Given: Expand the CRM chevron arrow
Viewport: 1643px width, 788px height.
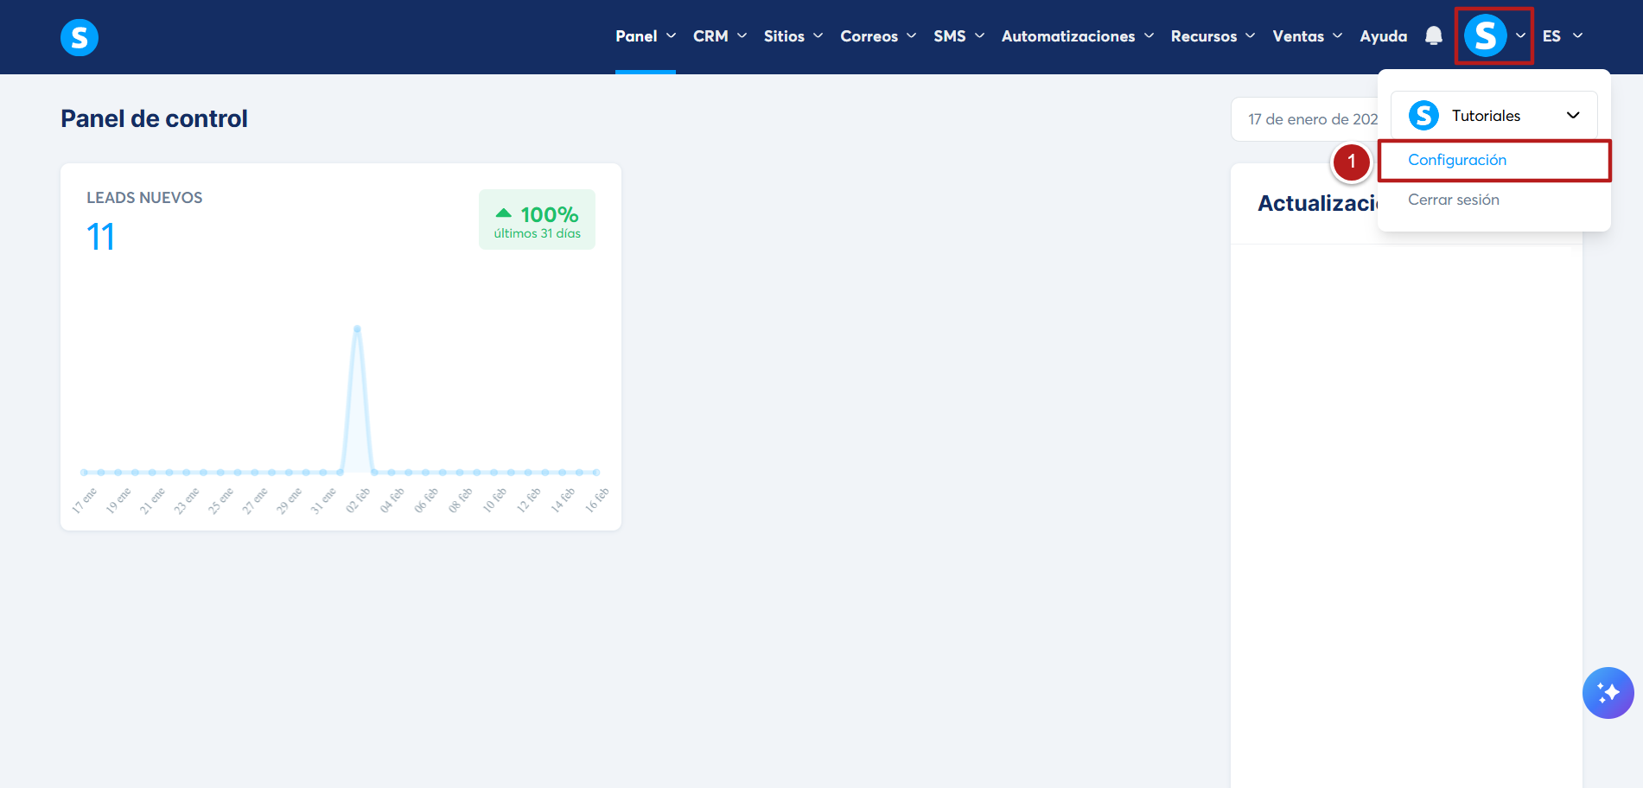Looking at the screenshot, I should click(742, 36).
